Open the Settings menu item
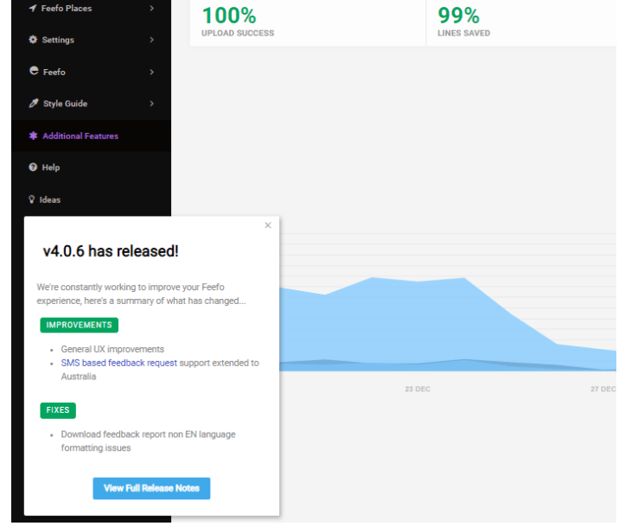 click(x=92, y=40)
